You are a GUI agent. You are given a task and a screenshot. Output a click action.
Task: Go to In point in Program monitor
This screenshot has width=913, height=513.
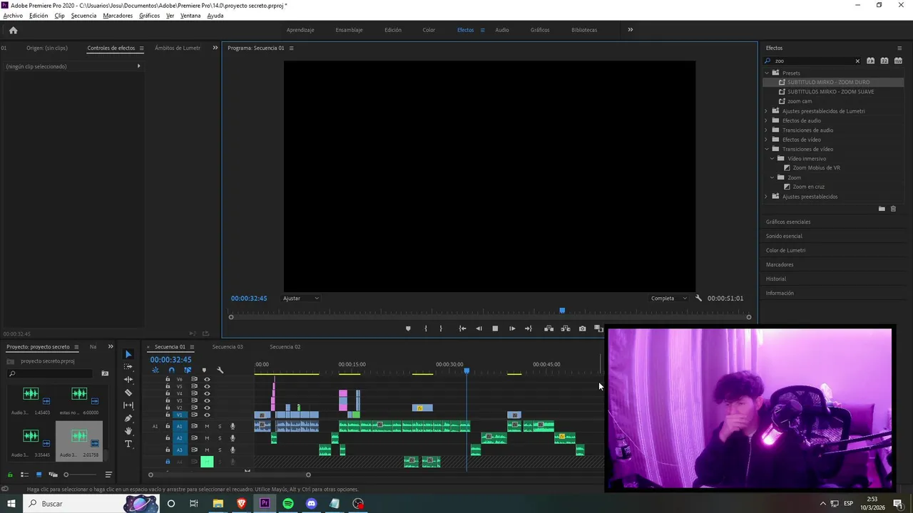(462, 328)
